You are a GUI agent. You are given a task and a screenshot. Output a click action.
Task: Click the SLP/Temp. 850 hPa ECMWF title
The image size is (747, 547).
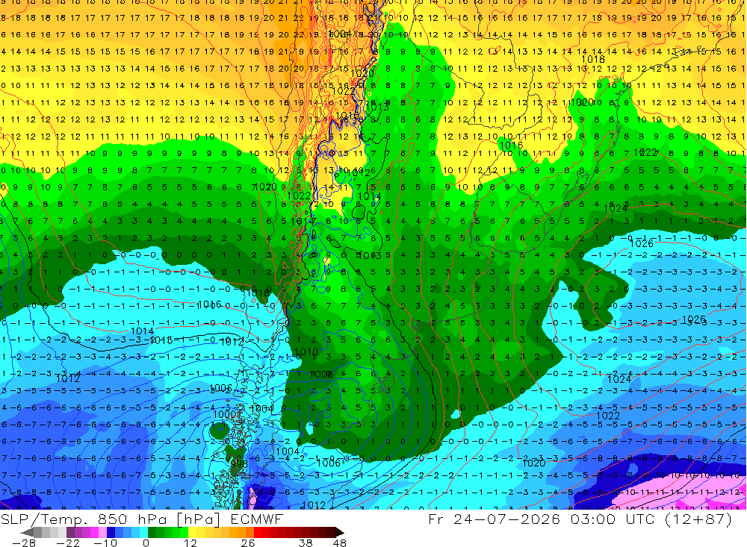tap(142, 519)
